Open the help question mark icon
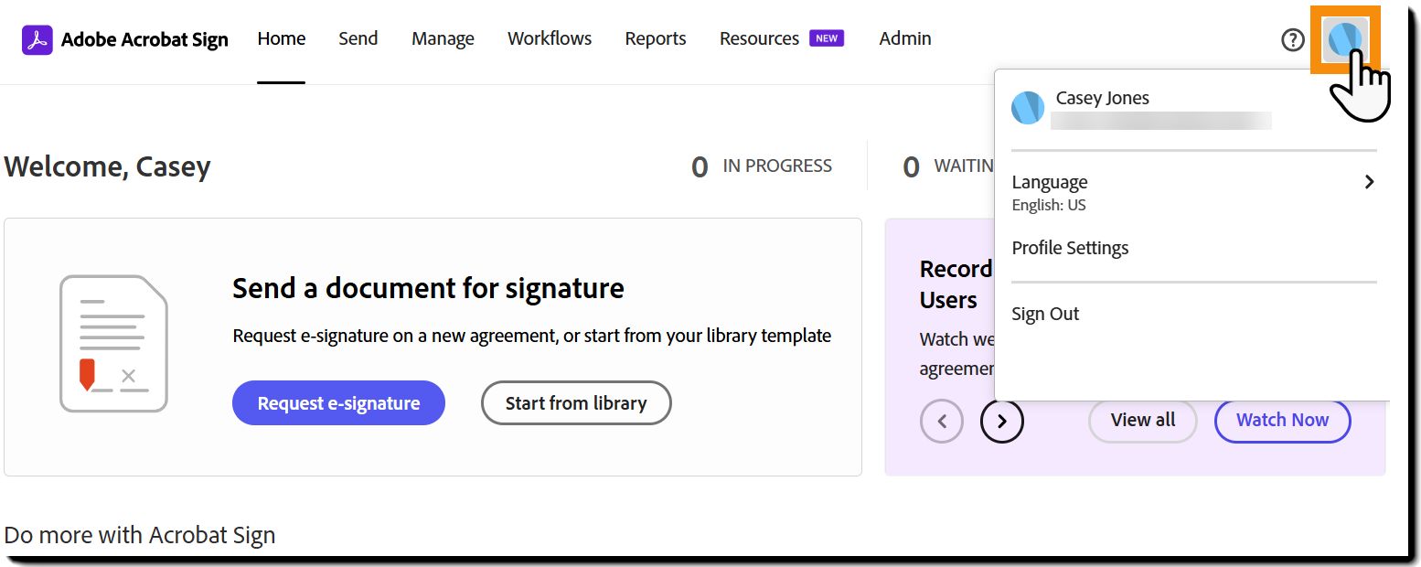1421x567 pixels. (x=1292, y=39)
